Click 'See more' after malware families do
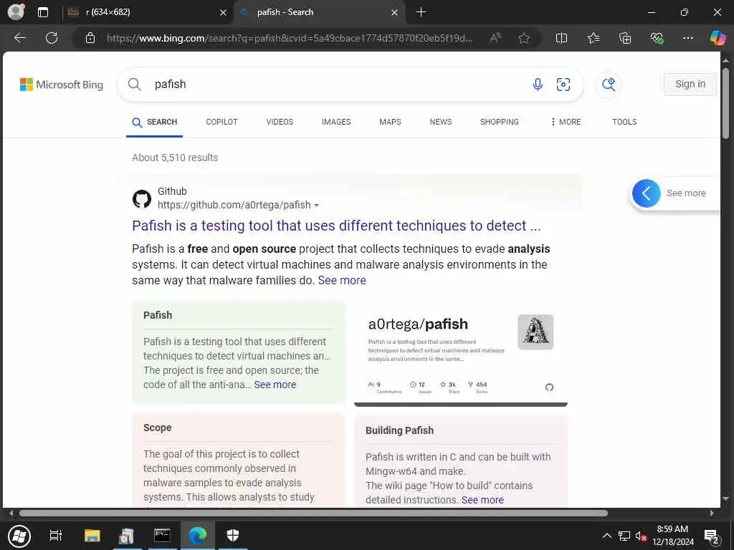734x550 pixels. tap(342, 280)
